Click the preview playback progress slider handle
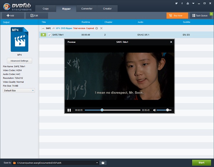 point(102,110)
